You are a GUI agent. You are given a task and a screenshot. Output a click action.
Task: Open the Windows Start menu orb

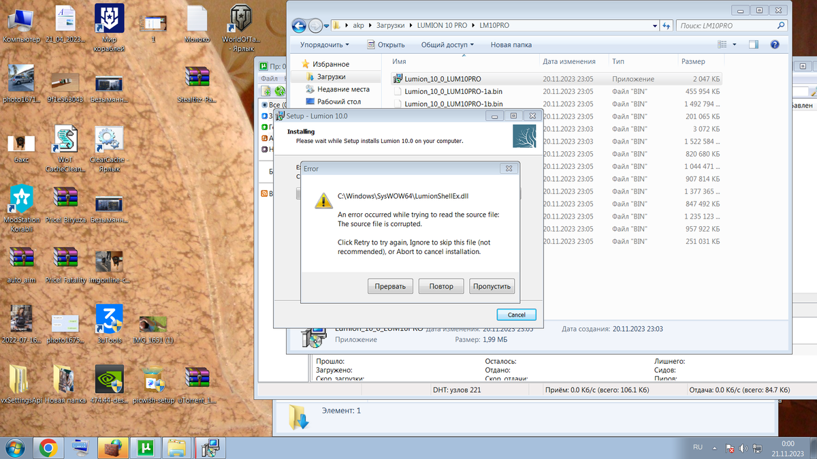pyautogui.click(x=15, y=447)
